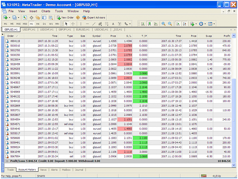
Task: Select the M1 timeframe
Action: click(5, 24)
